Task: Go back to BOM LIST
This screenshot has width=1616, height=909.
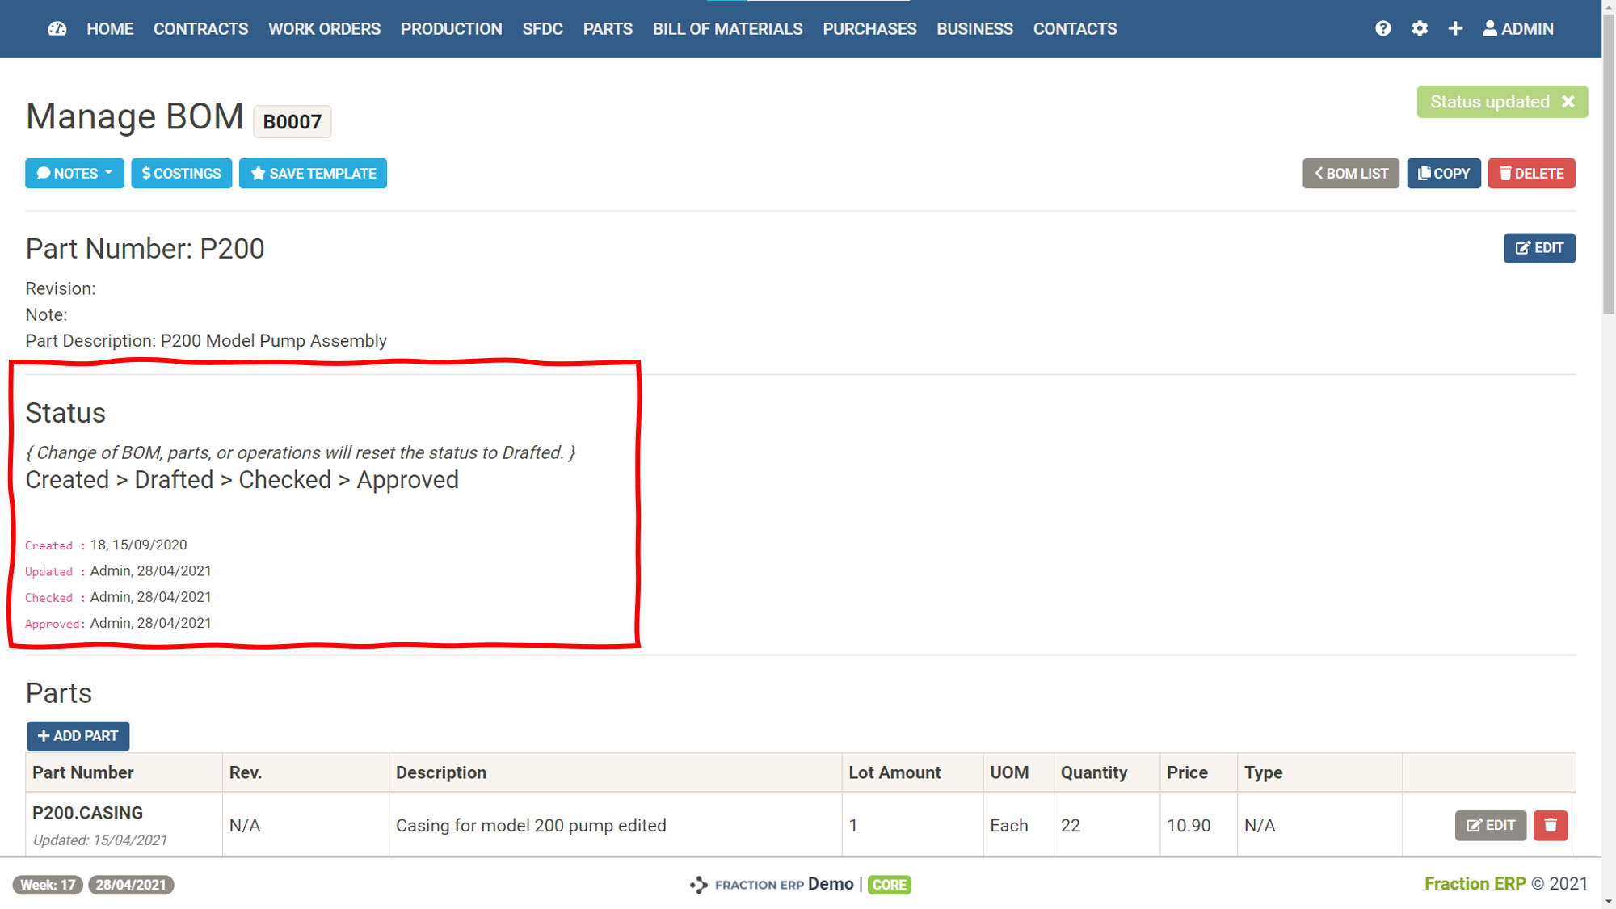Action: tap(1350, 174)
